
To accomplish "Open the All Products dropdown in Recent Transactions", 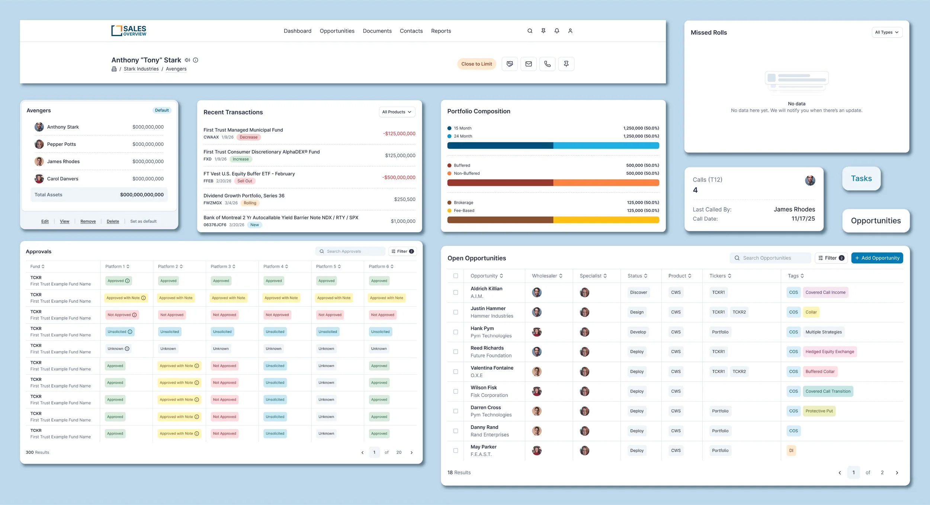I will click(397, 112).
